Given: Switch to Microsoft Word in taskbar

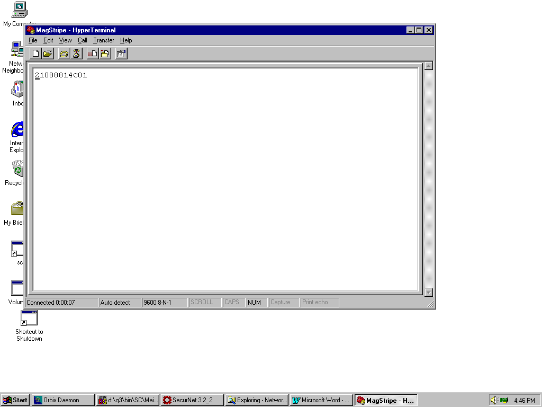Looking at the screenshot, I should pos(321,400).
